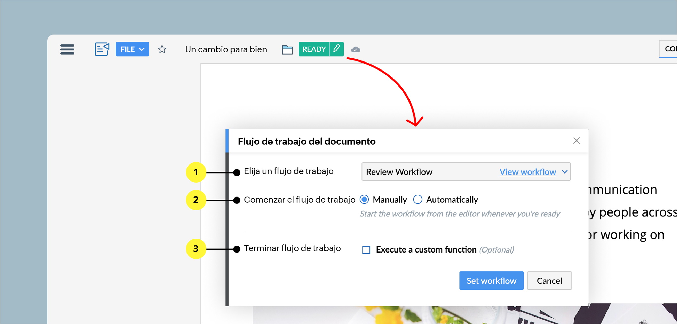Viewport: 677px width, 324px height.
Task: Click the document title Un cambio para bien
Action: [226, 49]
